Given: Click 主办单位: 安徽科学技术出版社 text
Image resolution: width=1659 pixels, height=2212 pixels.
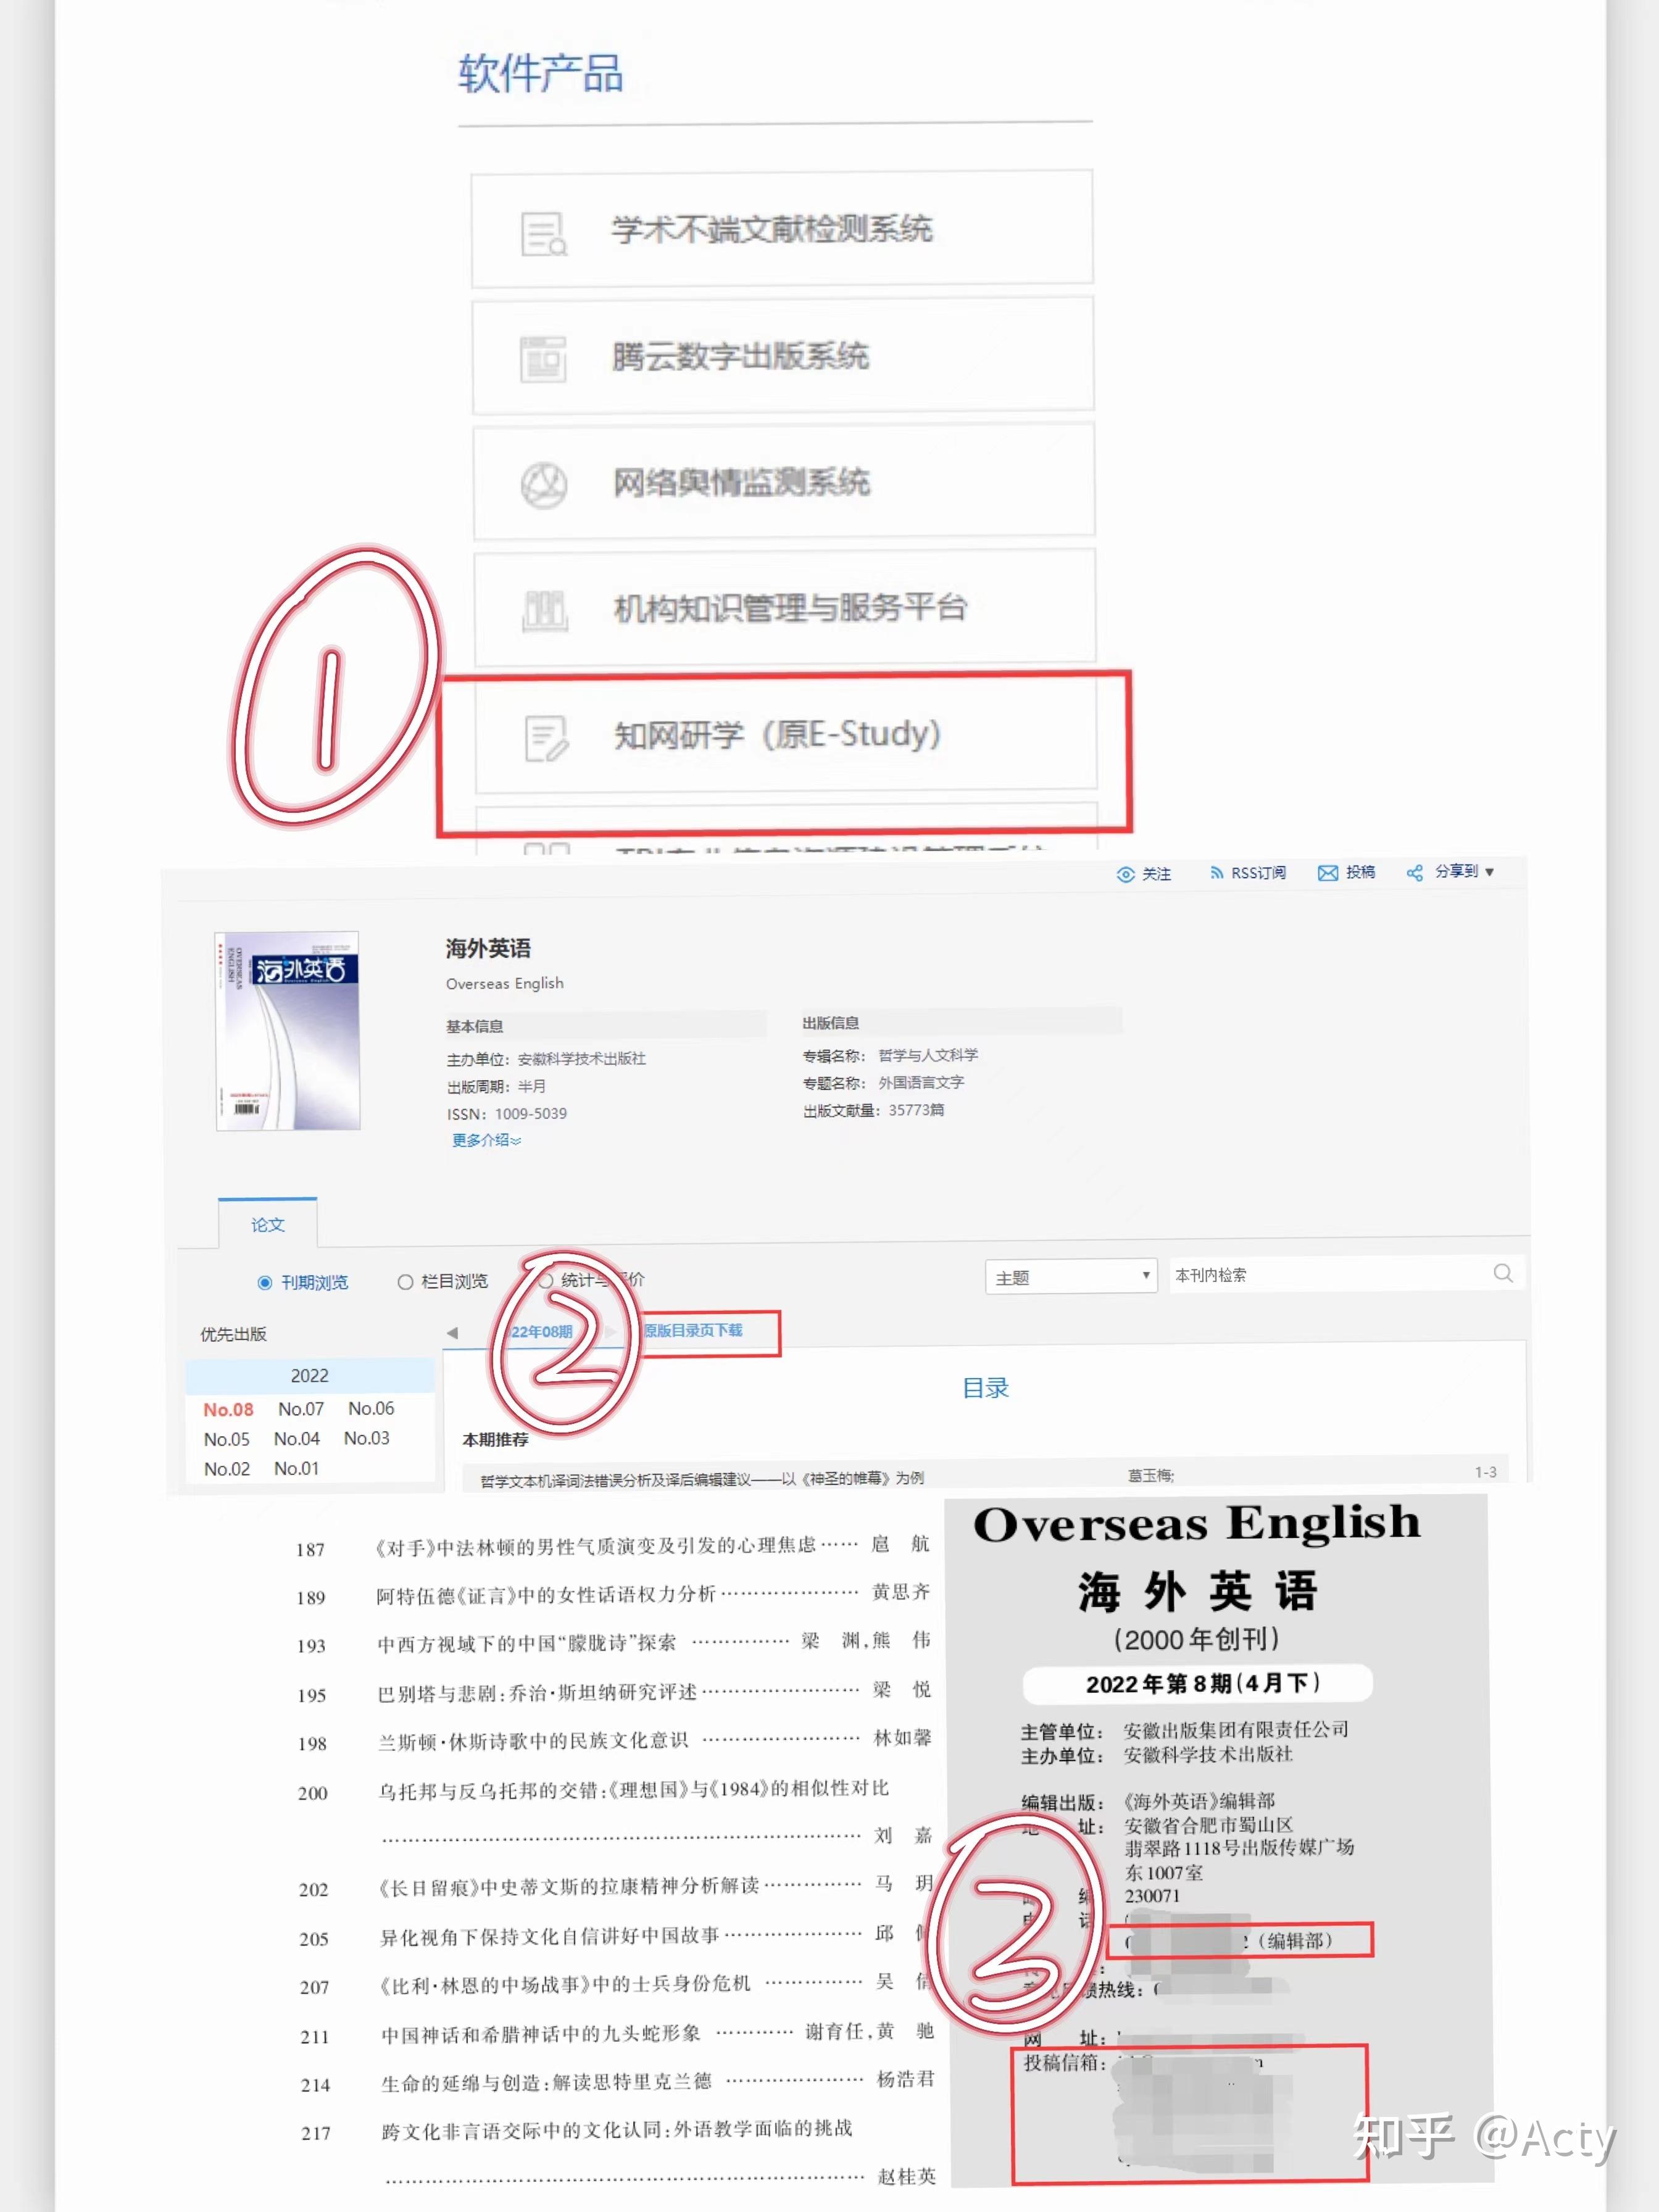Looking at the screenshot, I should (x=546, y=1059).
